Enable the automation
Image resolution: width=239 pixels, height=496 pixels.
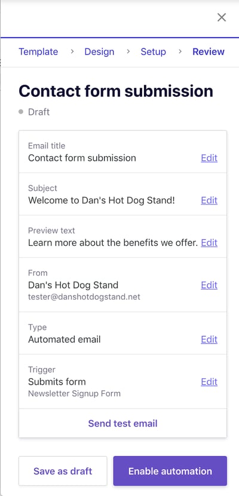pyautogui.click(x=170, y=471)
